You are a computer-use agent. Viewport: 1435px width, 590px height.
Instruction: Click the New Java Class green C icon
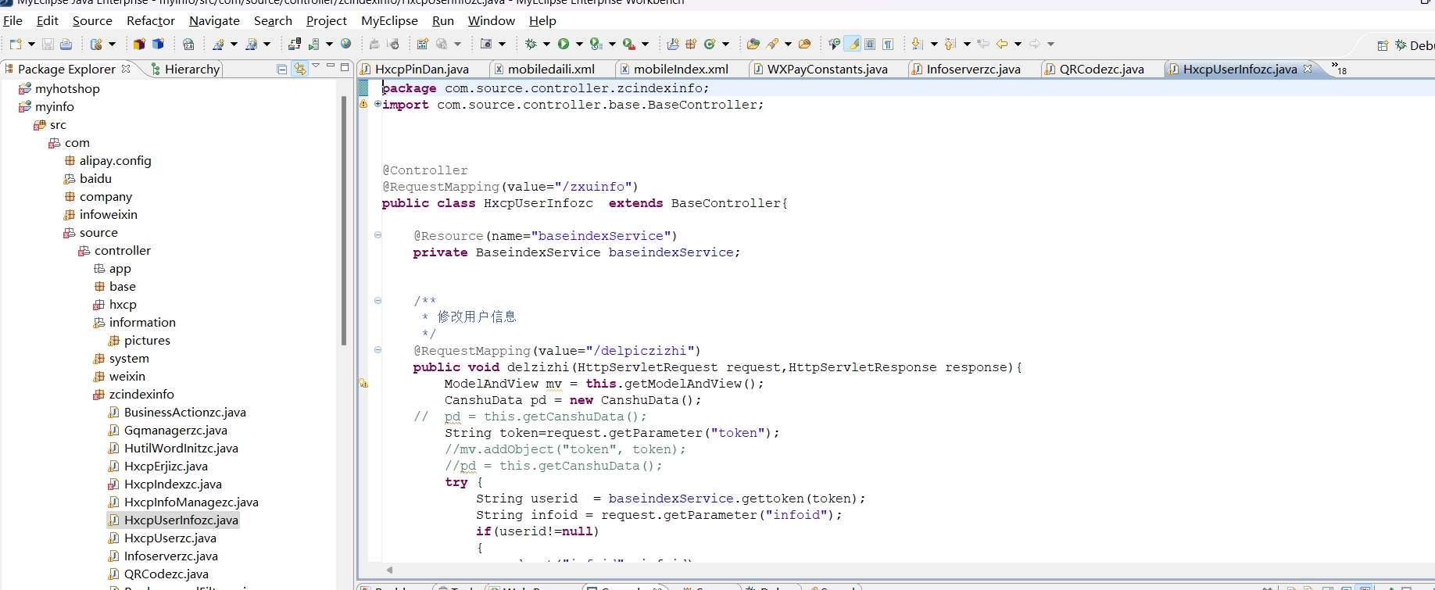tap(710, 45)
